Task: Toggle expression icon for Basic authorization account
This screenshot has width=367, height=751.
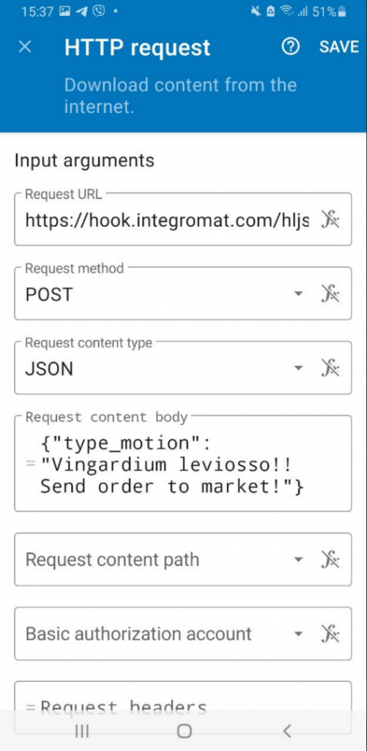Action: (x=330, y=634)
